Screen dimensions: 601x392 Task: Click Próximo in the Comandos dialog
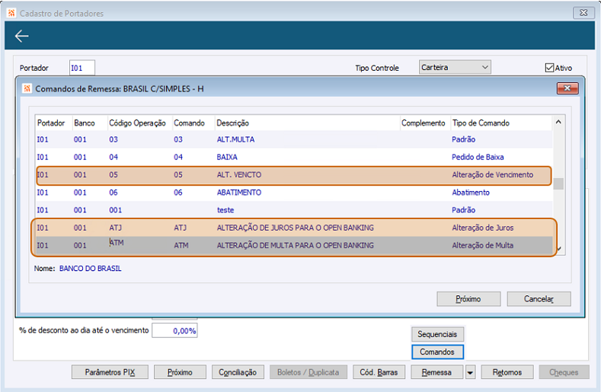[468, 299]
